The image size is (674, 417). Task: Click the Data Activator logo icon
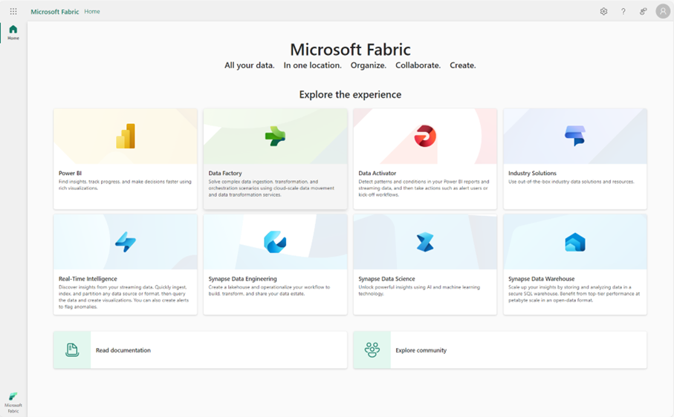point(425,136)
